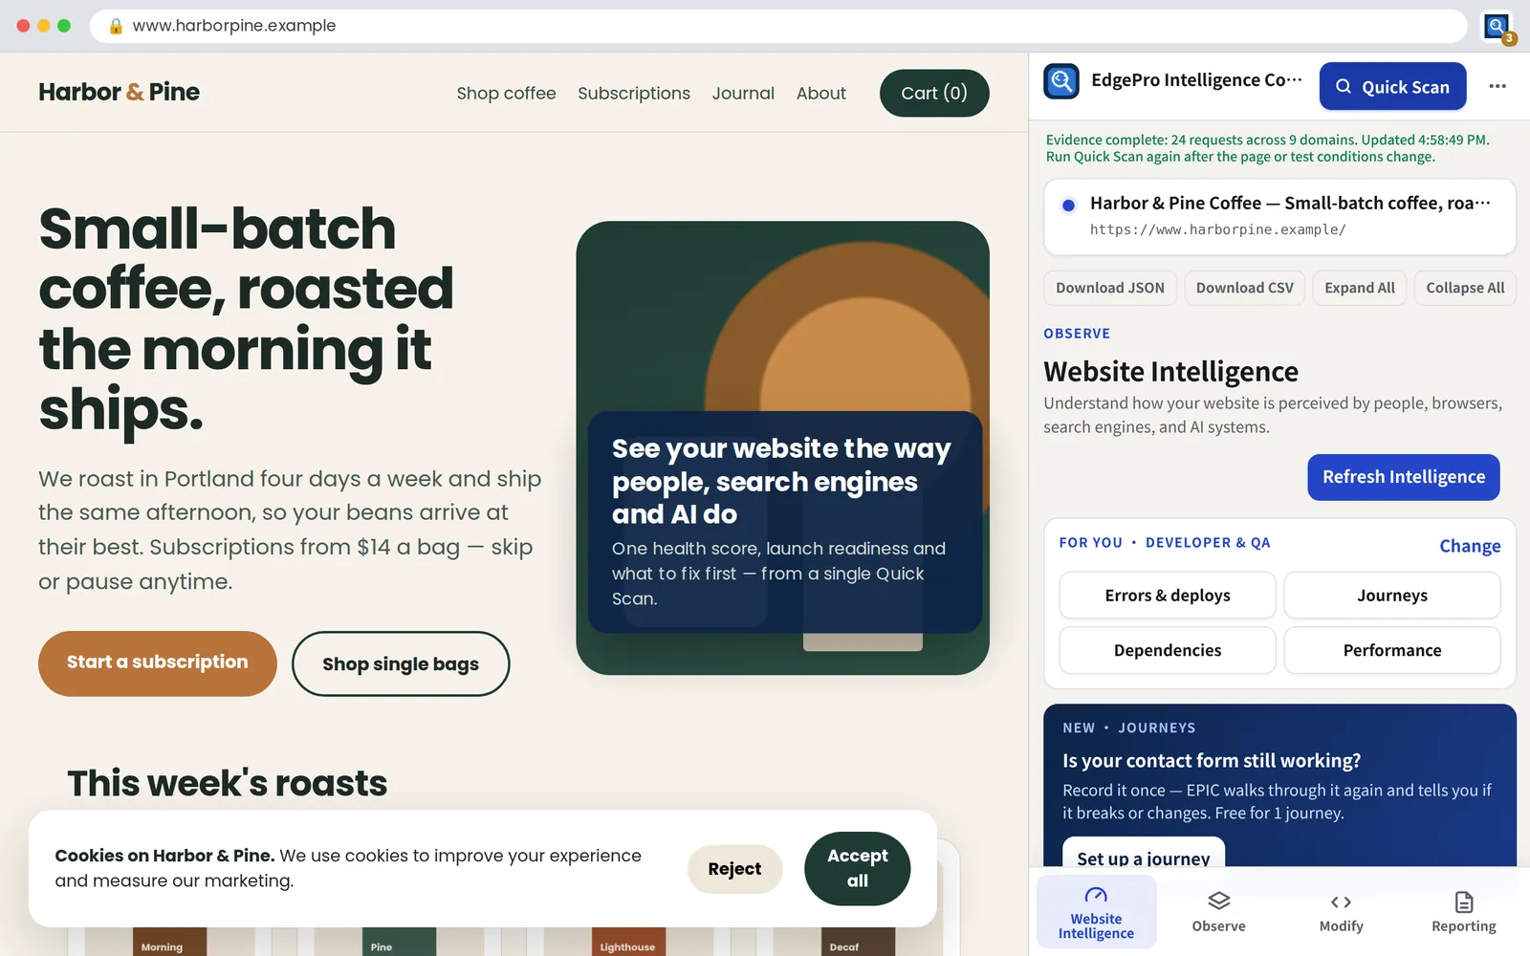
Task: Open Subscriptions navigation link
Action: [x=634, y=93]
